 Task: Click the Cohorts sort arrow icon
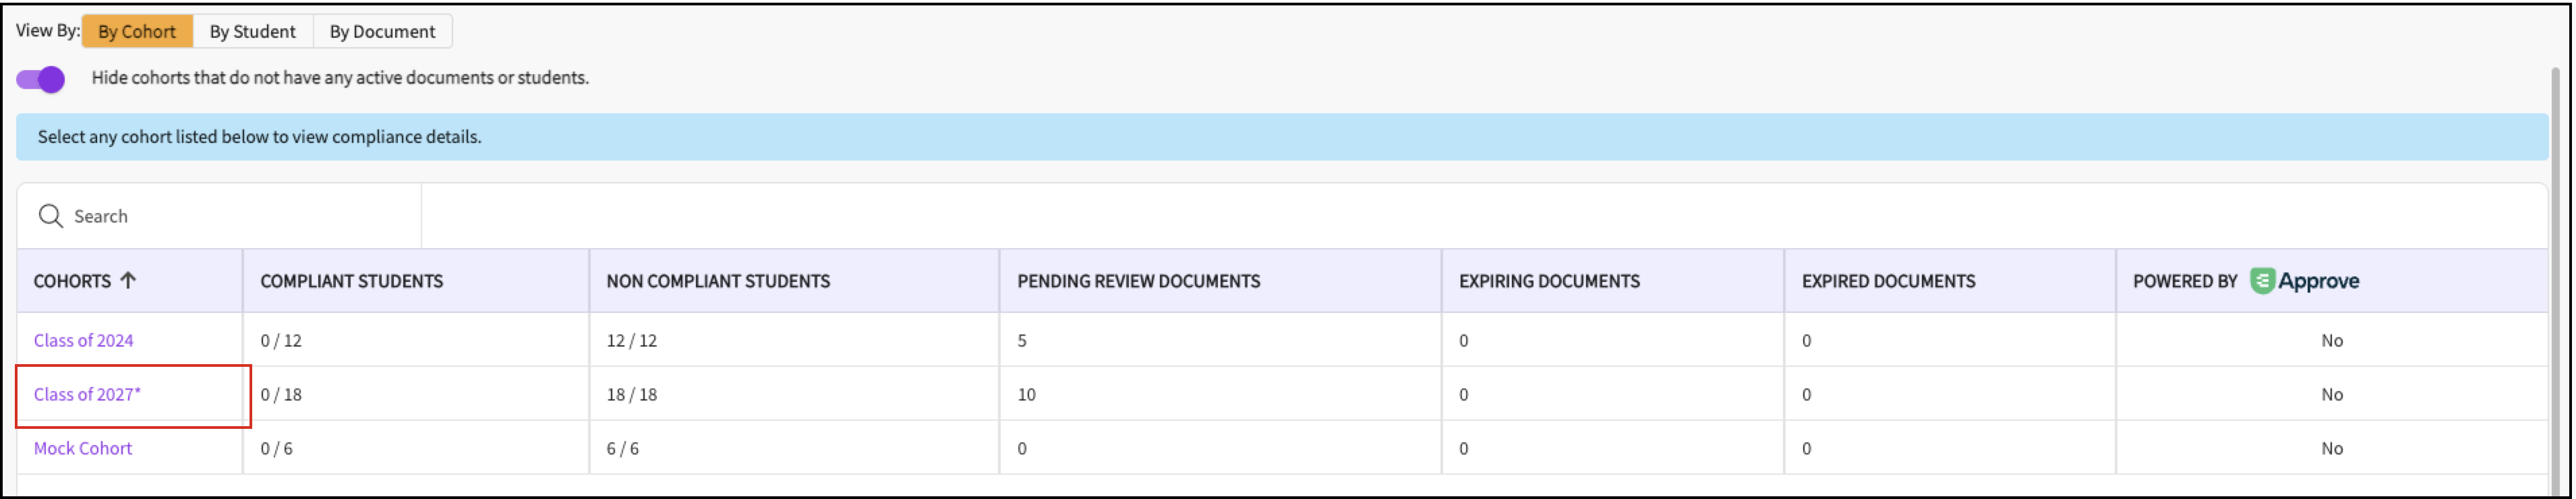click(128, 281)
